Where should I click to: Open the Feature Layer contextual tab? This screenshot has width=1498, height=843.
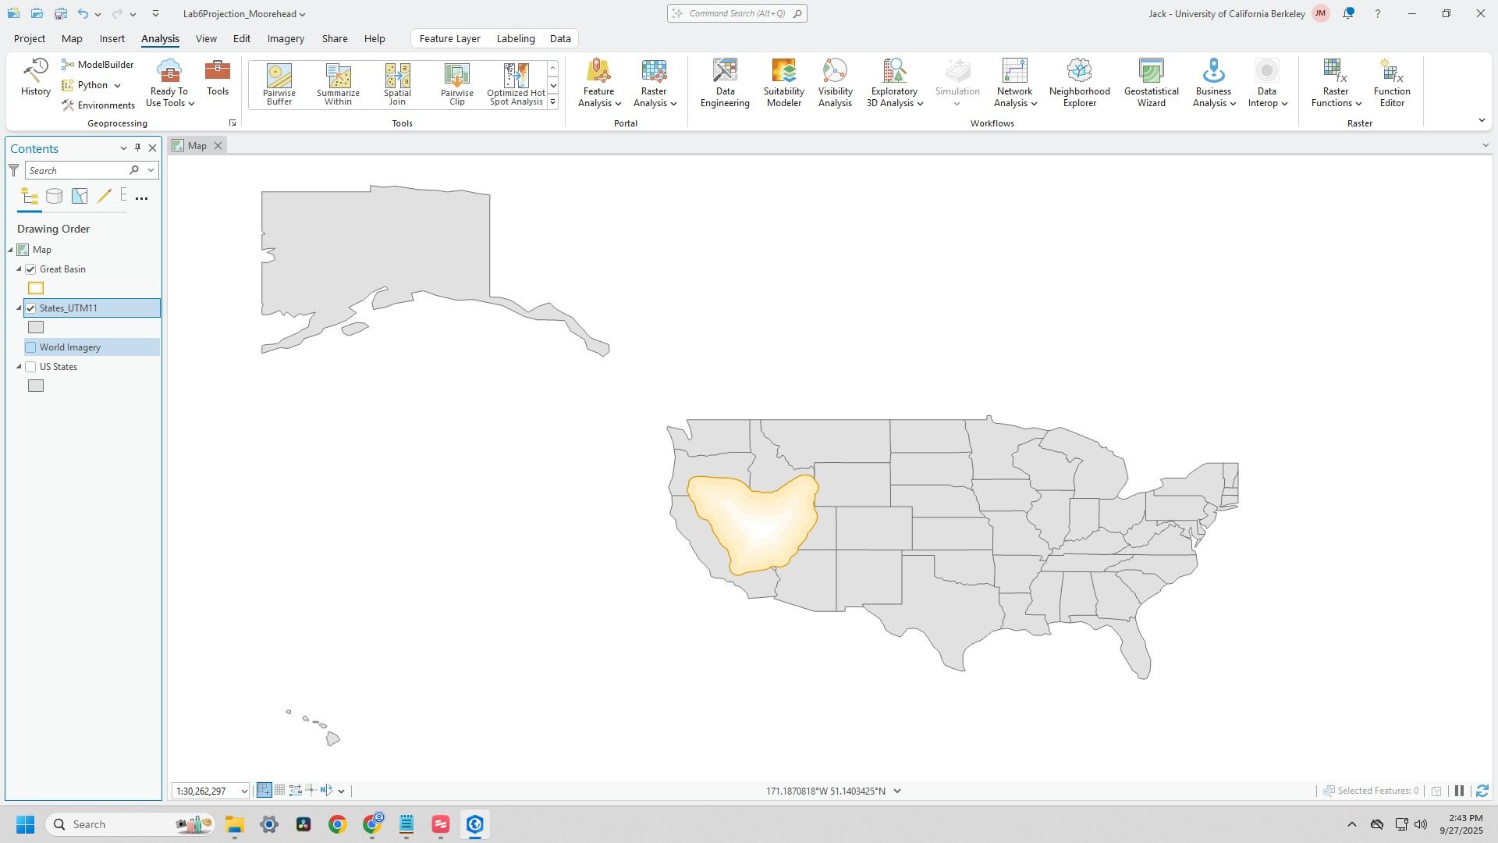click(x=449, y=38)
